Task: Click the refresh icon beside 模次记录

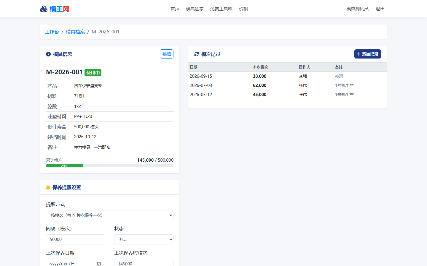Action: [x=197, y=54]
